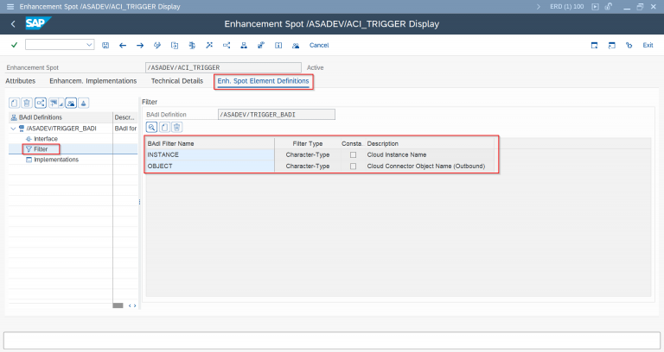This screenshot has height=352, width=664.
Task: Click the Exit button
Action: coord(648,45)
